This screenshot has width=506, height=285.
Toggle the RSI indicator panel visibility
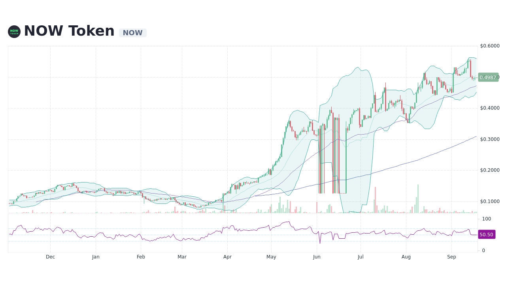coord(237,234)
